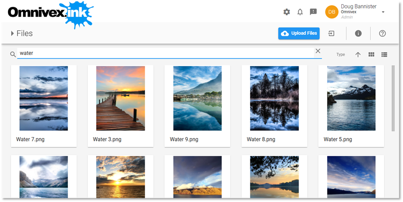This screenshot has height=202, width=403.
Task: Click the search magnifier icon
Action: pyautogui.click(x=13, y=54)
